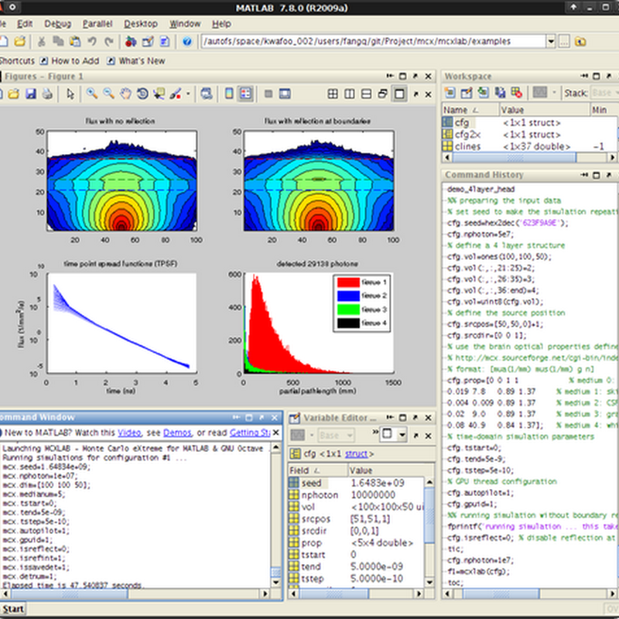Image resolution: width=619 pixels, height=619 pixels.
Task: Toggle Hide Plot Tools square icon
Action: click(x=268, y=94)
